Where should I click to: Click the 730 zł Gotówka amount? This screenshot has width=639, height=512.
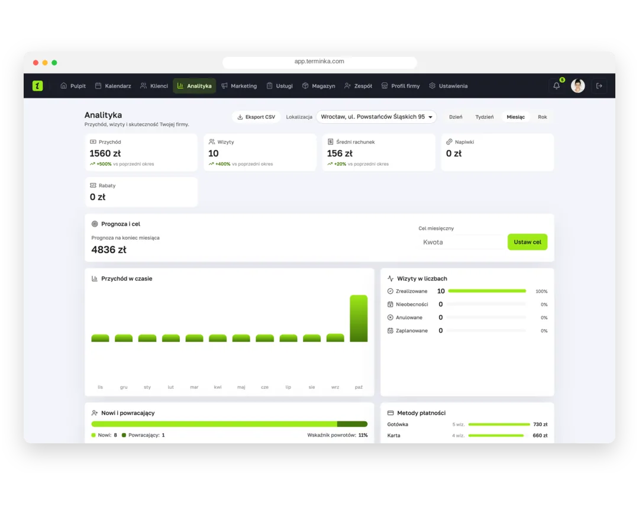(x=540, y=424)
